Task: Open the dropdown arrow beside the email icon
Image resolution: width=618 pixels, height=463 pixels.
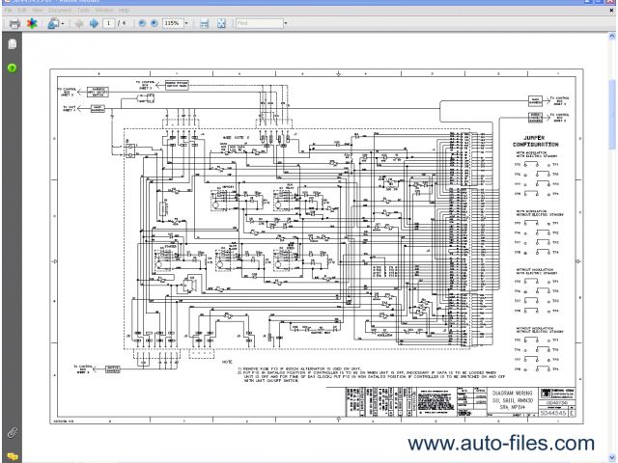Action: pos(64,21)
